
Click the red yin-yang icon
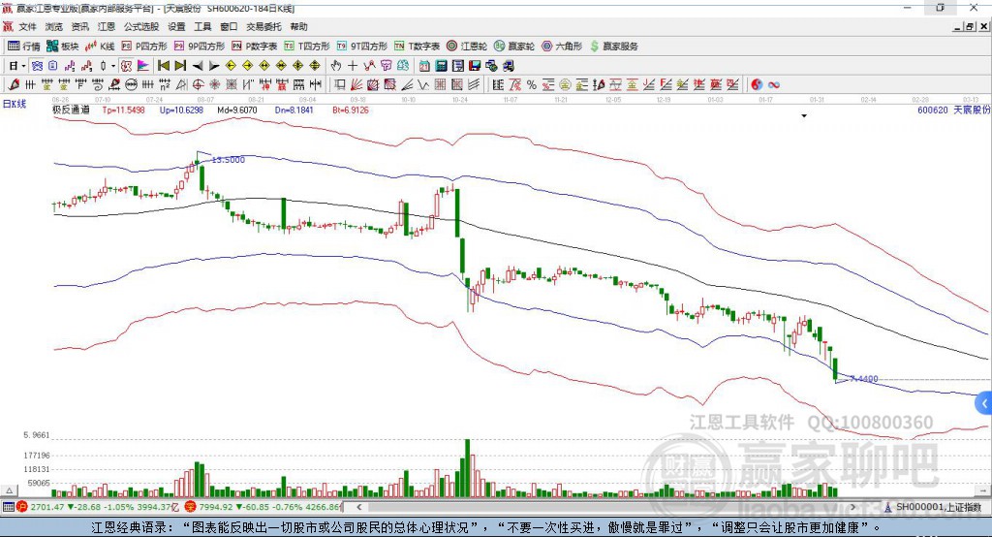point(757,84)
